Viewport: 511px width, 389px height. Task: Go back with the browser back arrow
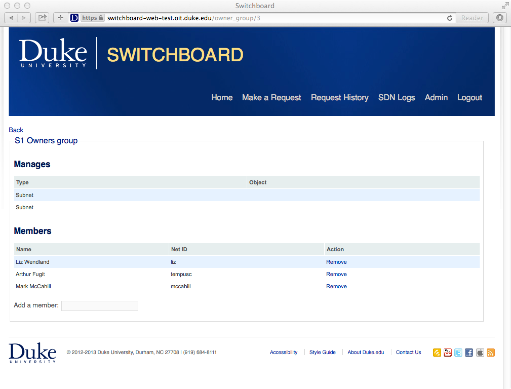tap(11, 18)
